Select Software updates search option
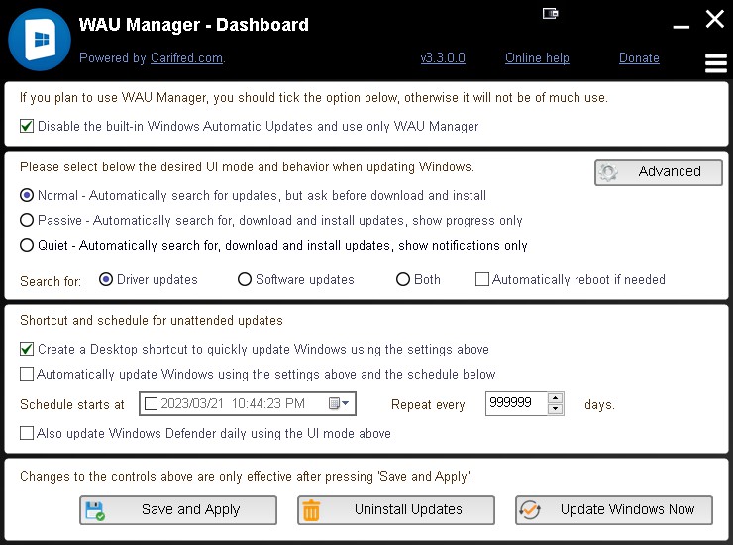Image resolution: width=733 pixels, height=545 pixels. [245, 279]
